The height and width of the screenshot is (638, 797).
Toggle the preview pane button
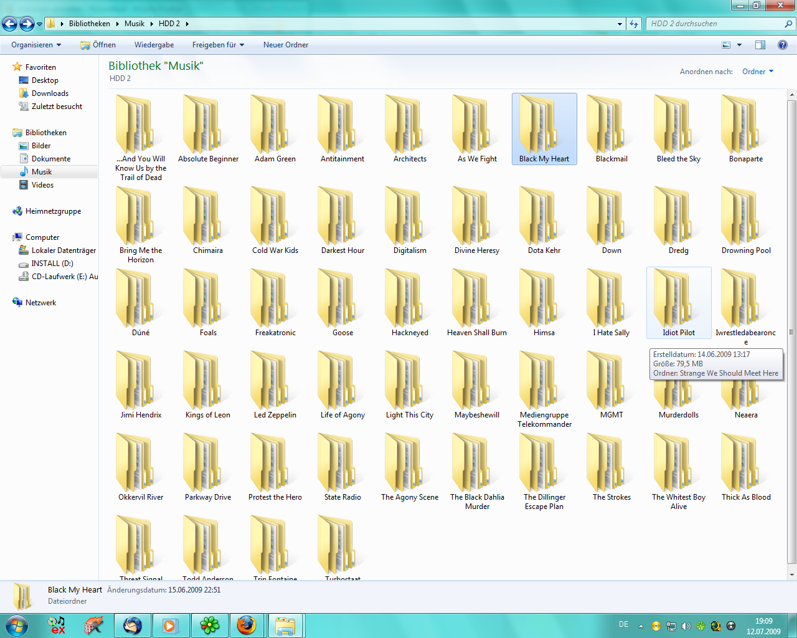[760, 45]
